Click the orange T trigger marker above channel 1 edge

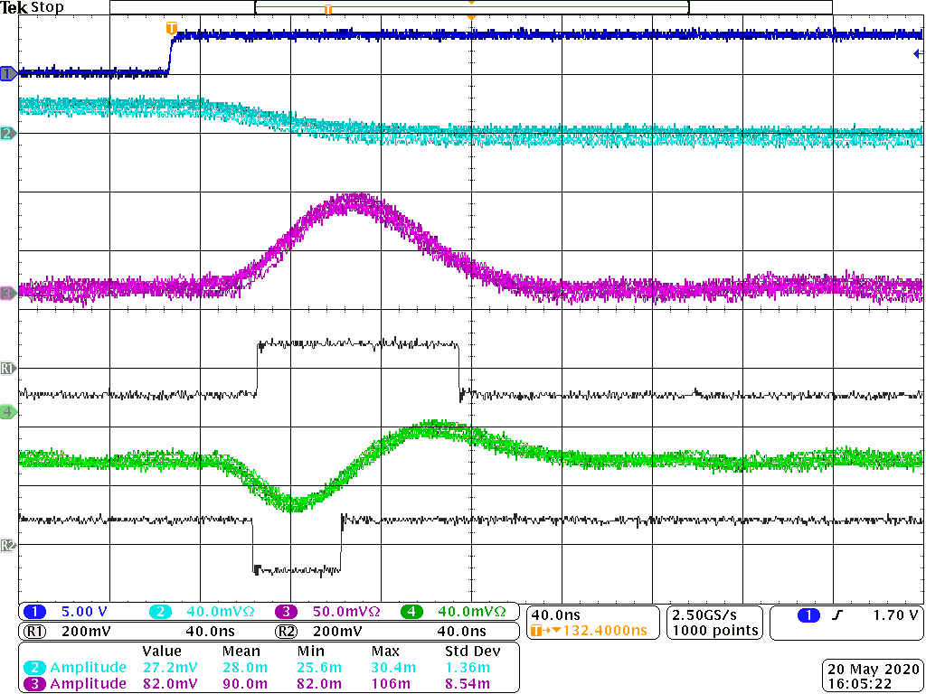171,28
